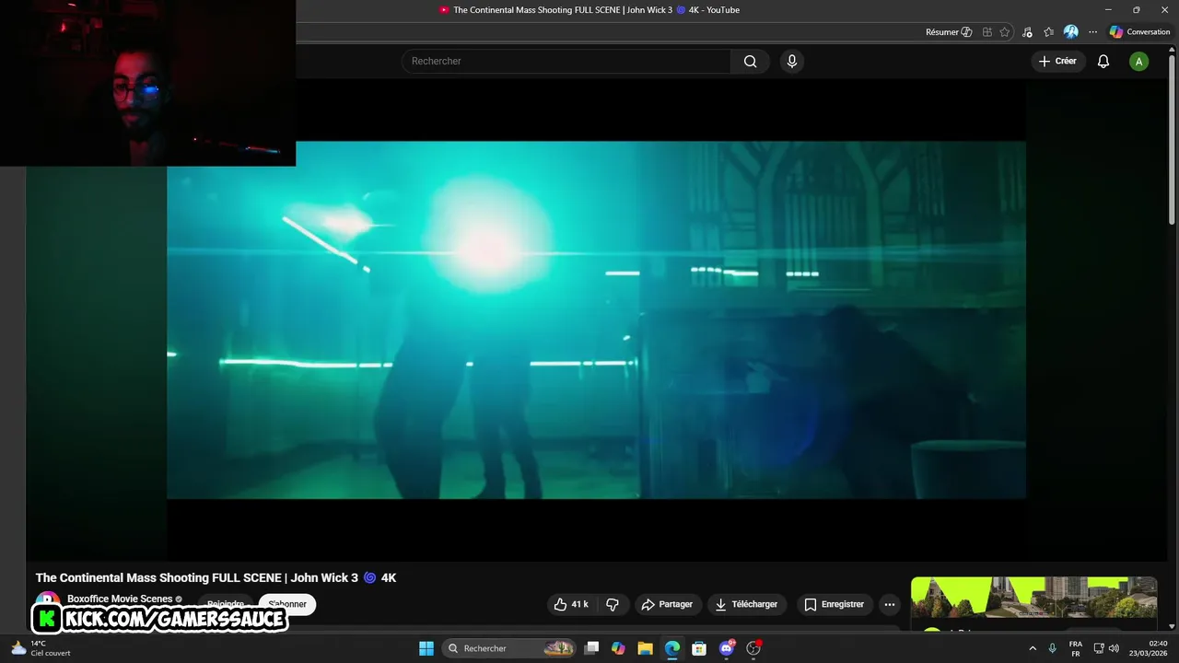This screenshot has height=663, width=1179.
Task: Like the video with thumbs up
Action: pos(571,604)
